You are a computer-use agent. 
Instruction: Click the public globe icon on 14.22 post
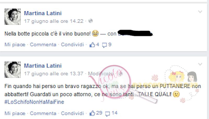(91, 21)
